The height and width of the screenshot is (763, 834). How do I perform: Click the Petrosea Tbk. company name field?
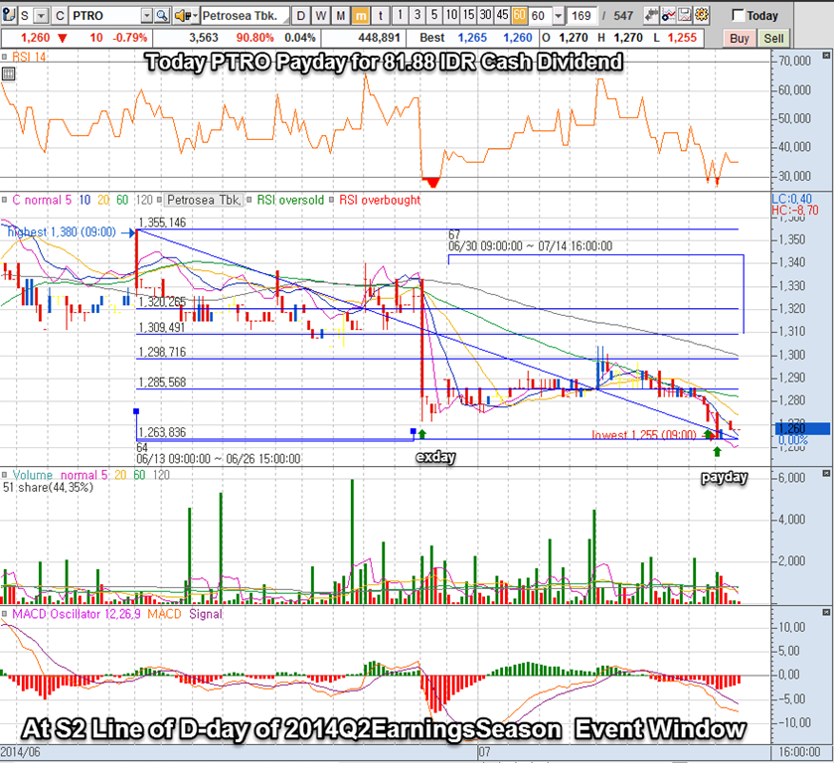[x=246, y=16]
